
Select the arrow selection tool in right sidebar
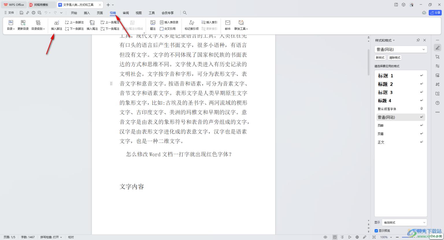click(x=437, y=57)
